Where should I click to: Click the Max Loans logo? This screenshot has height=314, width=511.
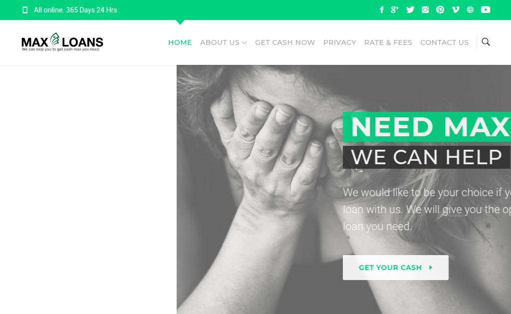pos(62,42)
